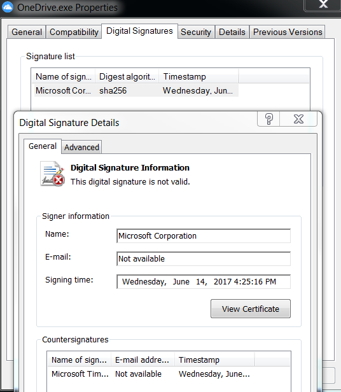Select the Microsoft Tim... countersignature row
Screen dimensions: 341x392
[151, 374]
